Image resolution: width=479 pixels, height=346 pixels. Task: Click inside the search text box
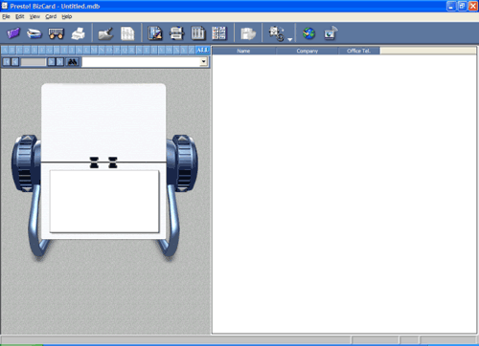pyautogui.click(x=141, y=61)
